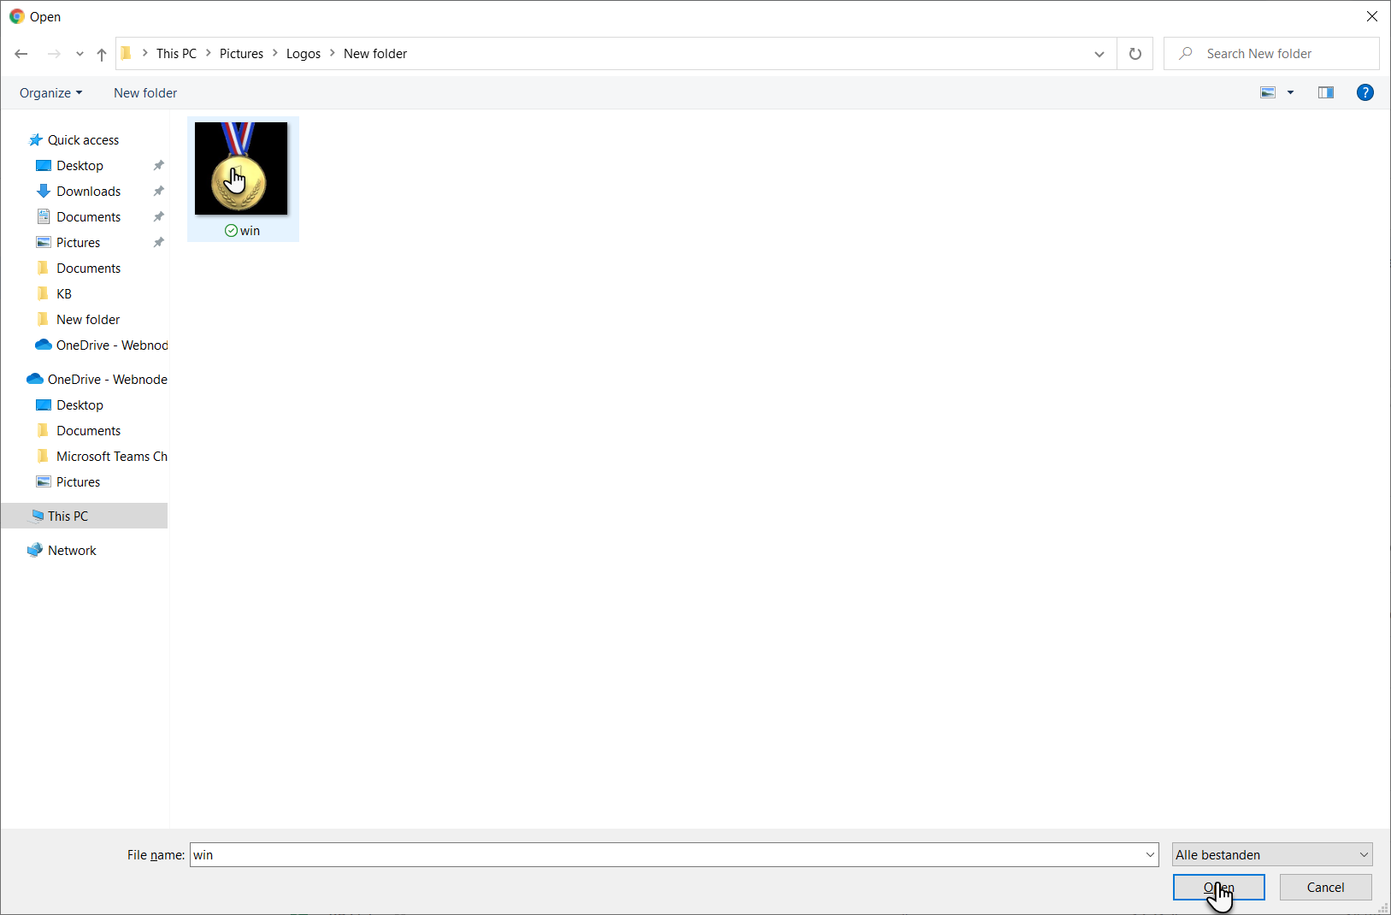Click pin icon next to pinned Documents
The image size is (1391, 915).
click(x=158, y=217)
